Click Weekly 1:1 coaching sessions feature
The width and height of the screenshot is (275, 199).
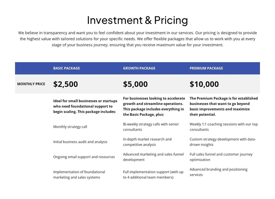point(223,127)
